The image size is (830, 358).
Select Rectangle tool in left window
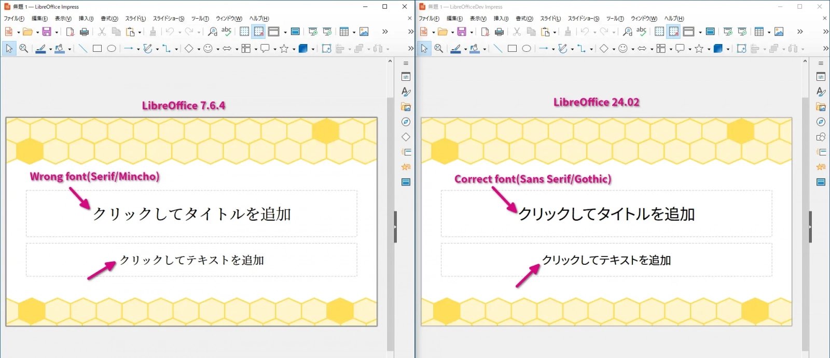[x=97, y=48]
